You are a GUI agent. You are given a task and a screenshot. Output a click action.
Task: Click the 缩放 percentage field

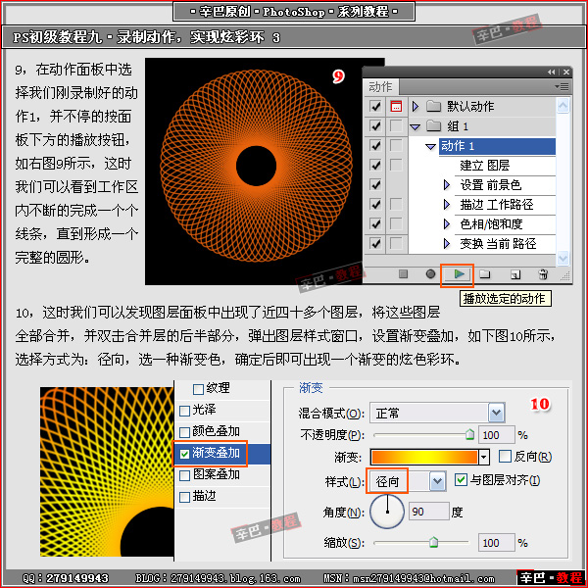(497, 543)
